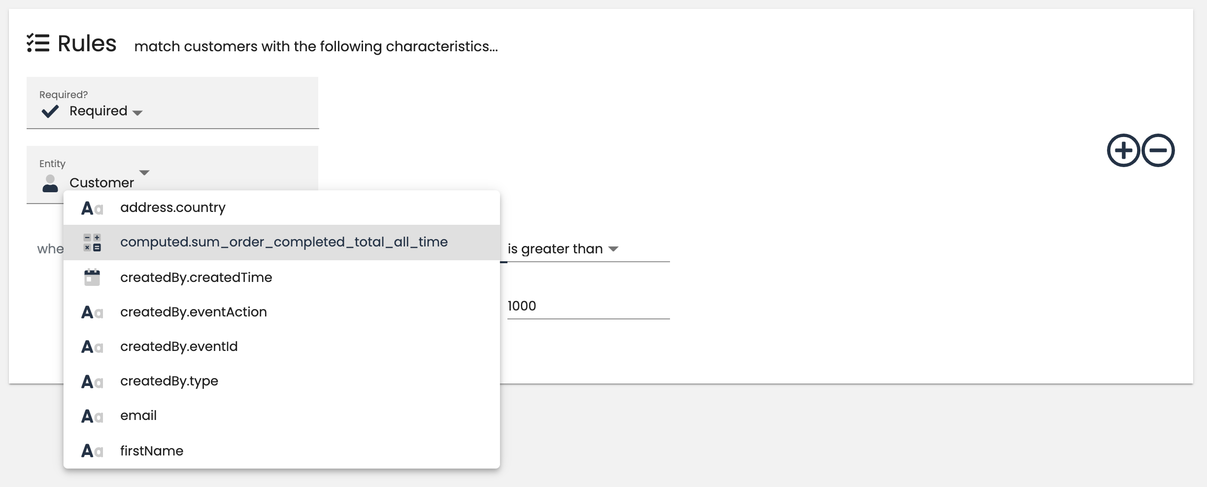Select firstName from the dropdown list
Image resolution: width=1207 pixels, height=487 pixels.
(x=152, y=451)
